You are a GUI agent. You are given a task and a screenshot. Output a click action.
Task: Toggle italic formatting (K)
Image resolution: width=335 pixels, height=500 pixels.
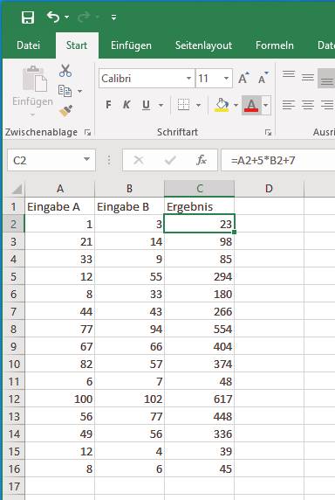pyautogui.click(x=126, y=105)
